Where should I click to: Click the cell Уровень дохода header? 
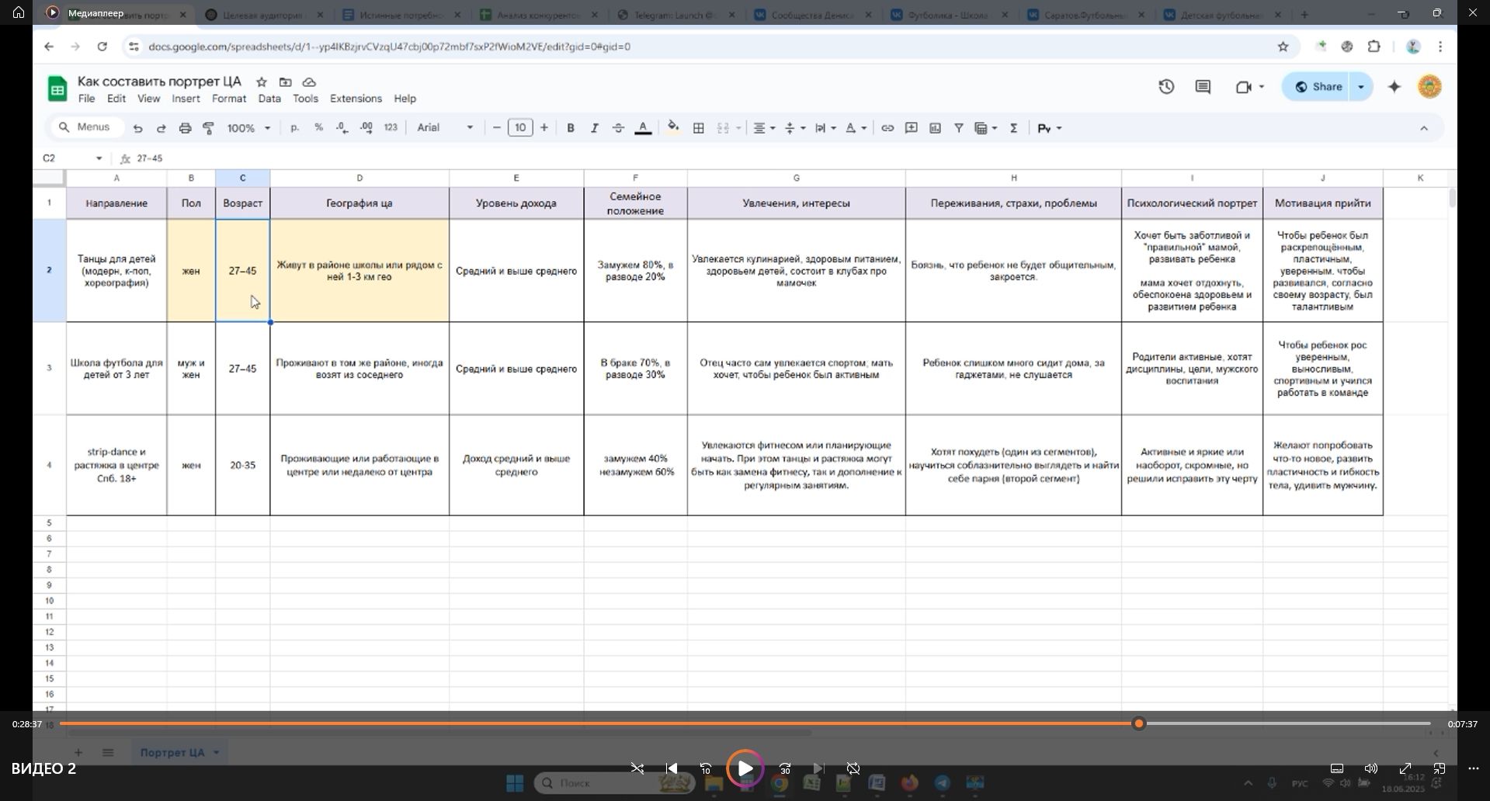point(516,203)
